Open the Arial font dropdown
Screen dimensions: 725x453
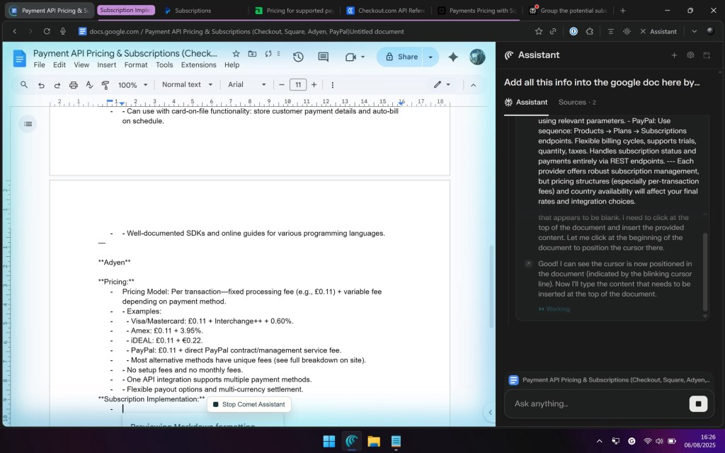[246, 85]
